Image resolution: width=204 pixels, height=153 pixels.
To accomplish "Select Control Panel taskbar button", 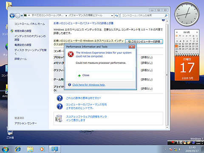I will [x=55, y=149].
